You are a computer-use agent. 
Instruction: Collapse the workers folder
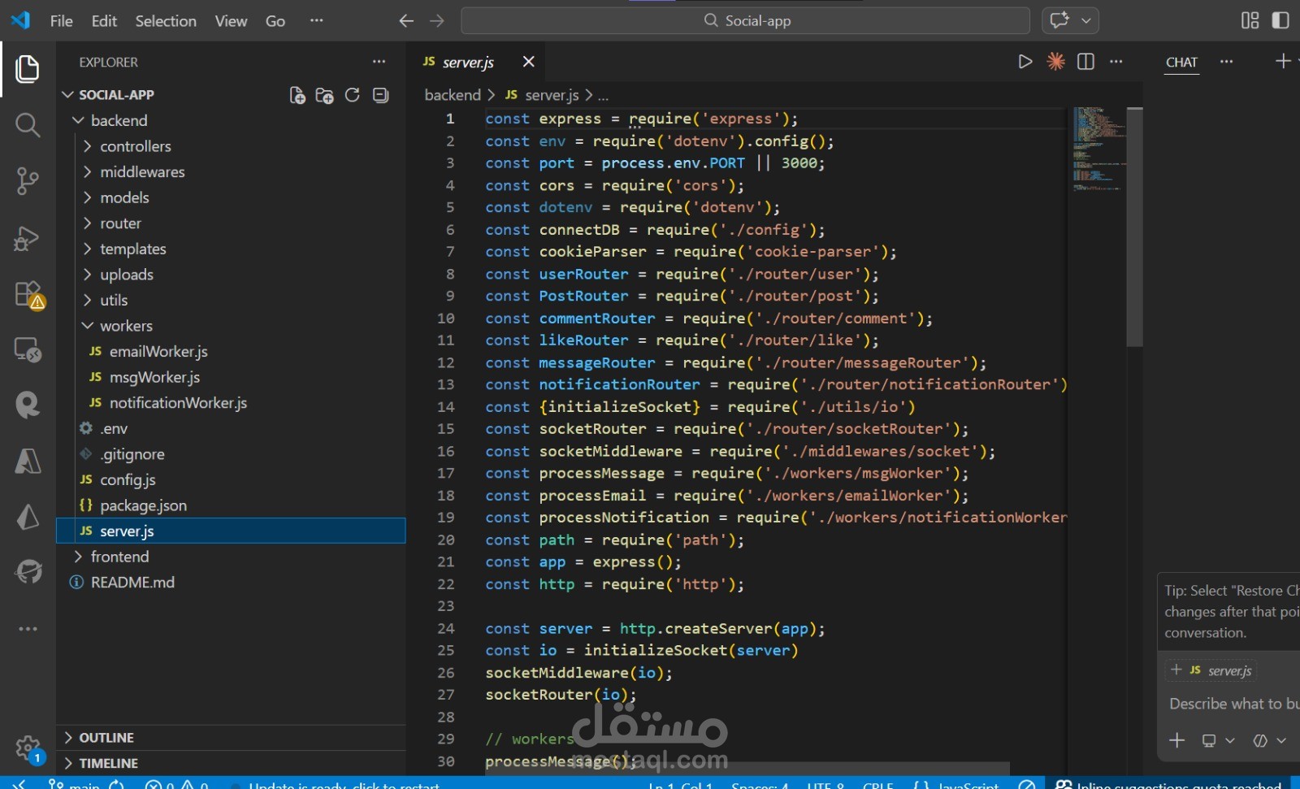126,326
